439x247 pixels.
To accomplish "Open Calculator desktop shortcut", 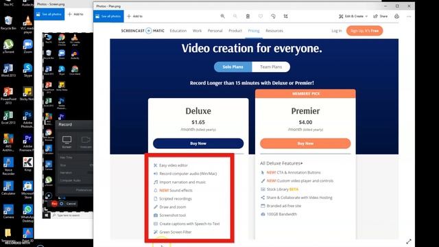I will coord(8,188).
